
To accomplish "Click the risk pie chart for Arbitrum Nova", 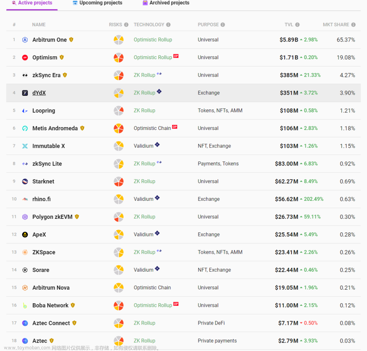I will (119, 288).
